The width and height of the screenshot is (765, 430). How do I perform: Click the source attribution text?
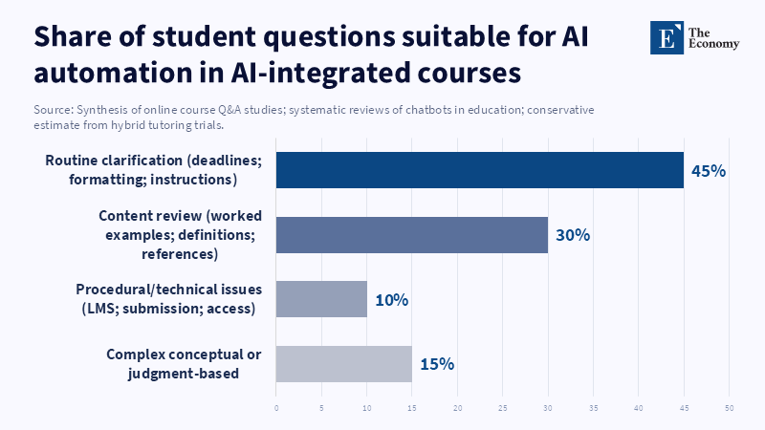point(313,118)
